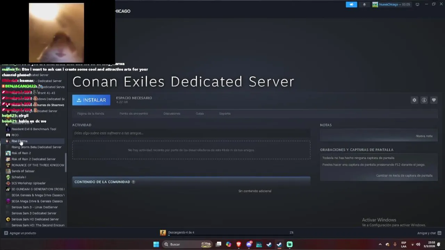Open the volume tray icon
Image resolution: width=445 pixels, height=250 pixels.
pyautogui.click(x=418, y=244)
